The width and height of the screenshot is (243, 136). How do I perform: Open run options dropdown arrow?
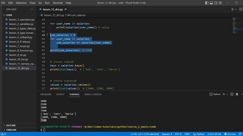click(x=236, y=9)
